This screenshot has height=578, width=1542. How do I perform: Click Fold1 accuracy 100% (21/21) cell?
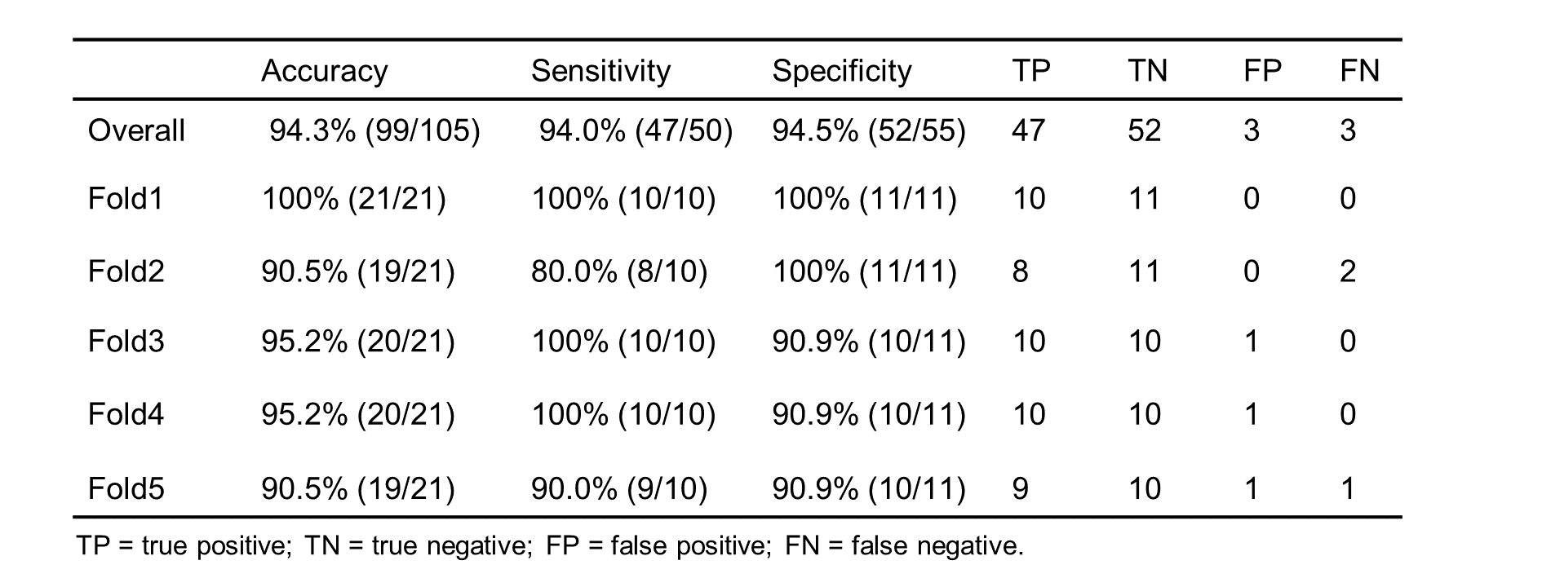(x=353, y=199)
